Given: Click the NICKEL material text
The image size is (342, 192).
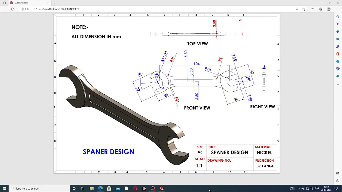Looking at the screenshot, I should pos(264,153).
